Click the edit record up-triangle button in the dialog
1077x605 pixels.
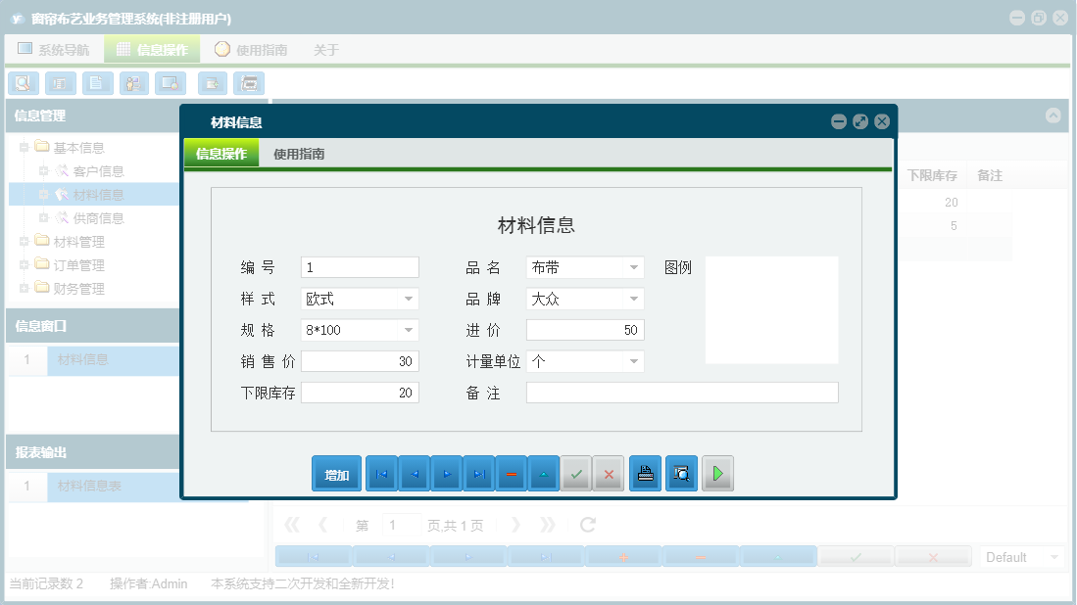point(544,474)
